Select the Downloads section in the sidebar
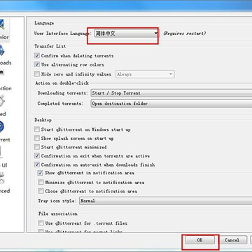Image resolution: width=252 pixels, height=252 pixels. (5, 56)
